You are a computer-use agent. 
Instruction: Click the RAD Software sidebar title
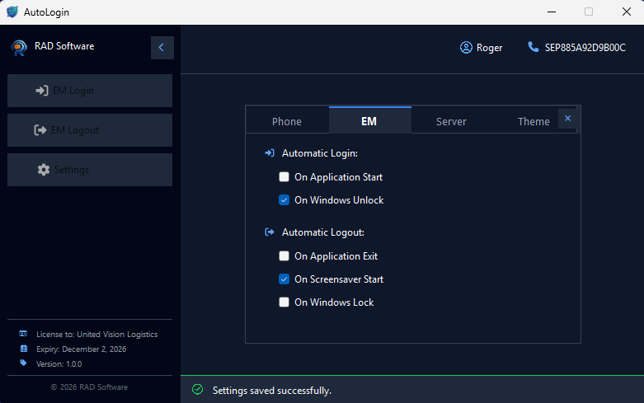click(x=64, y=46)
